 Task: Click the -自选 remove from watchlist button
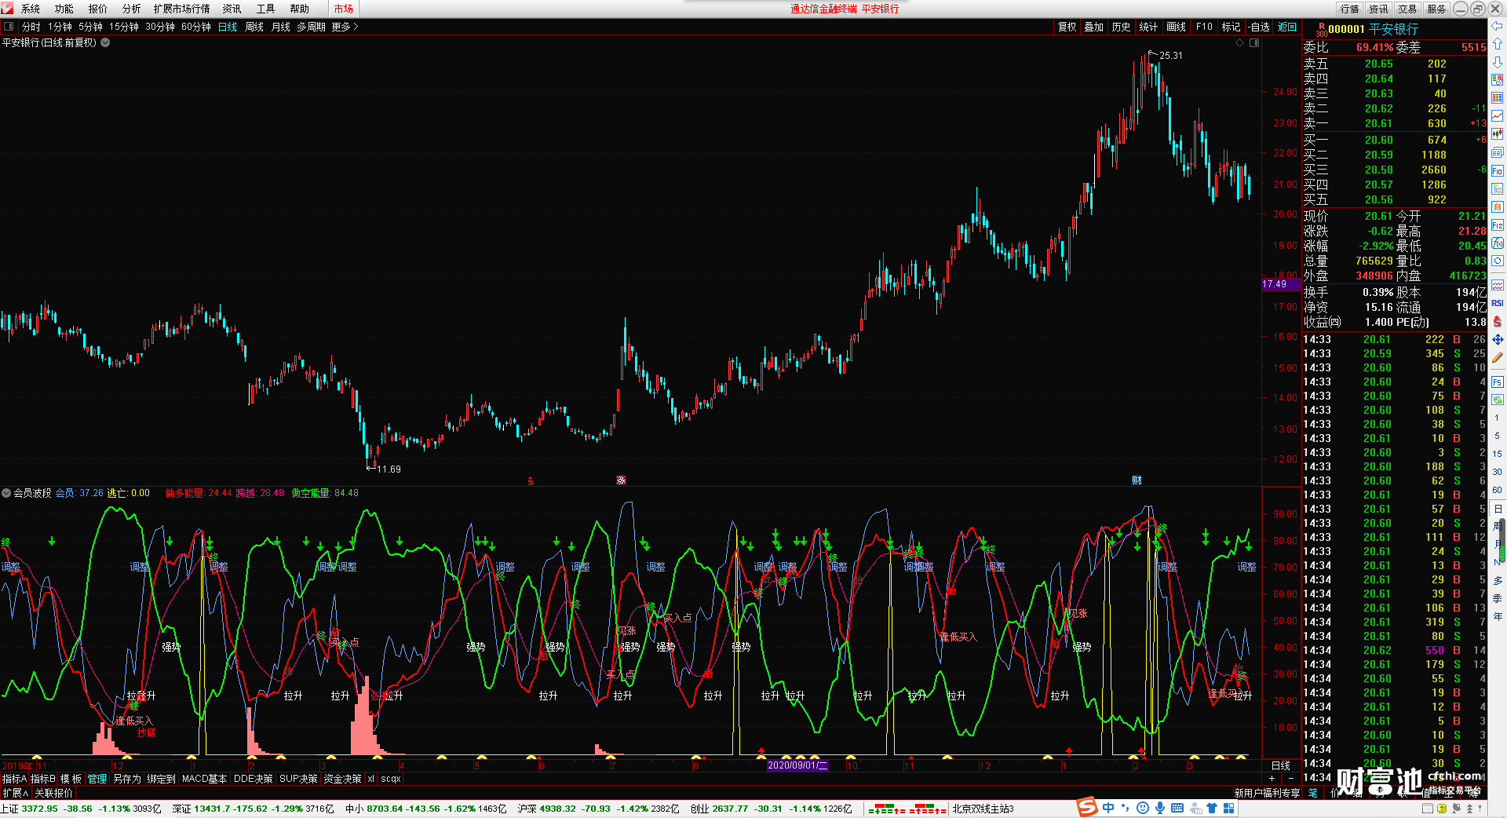point(1259,27)
